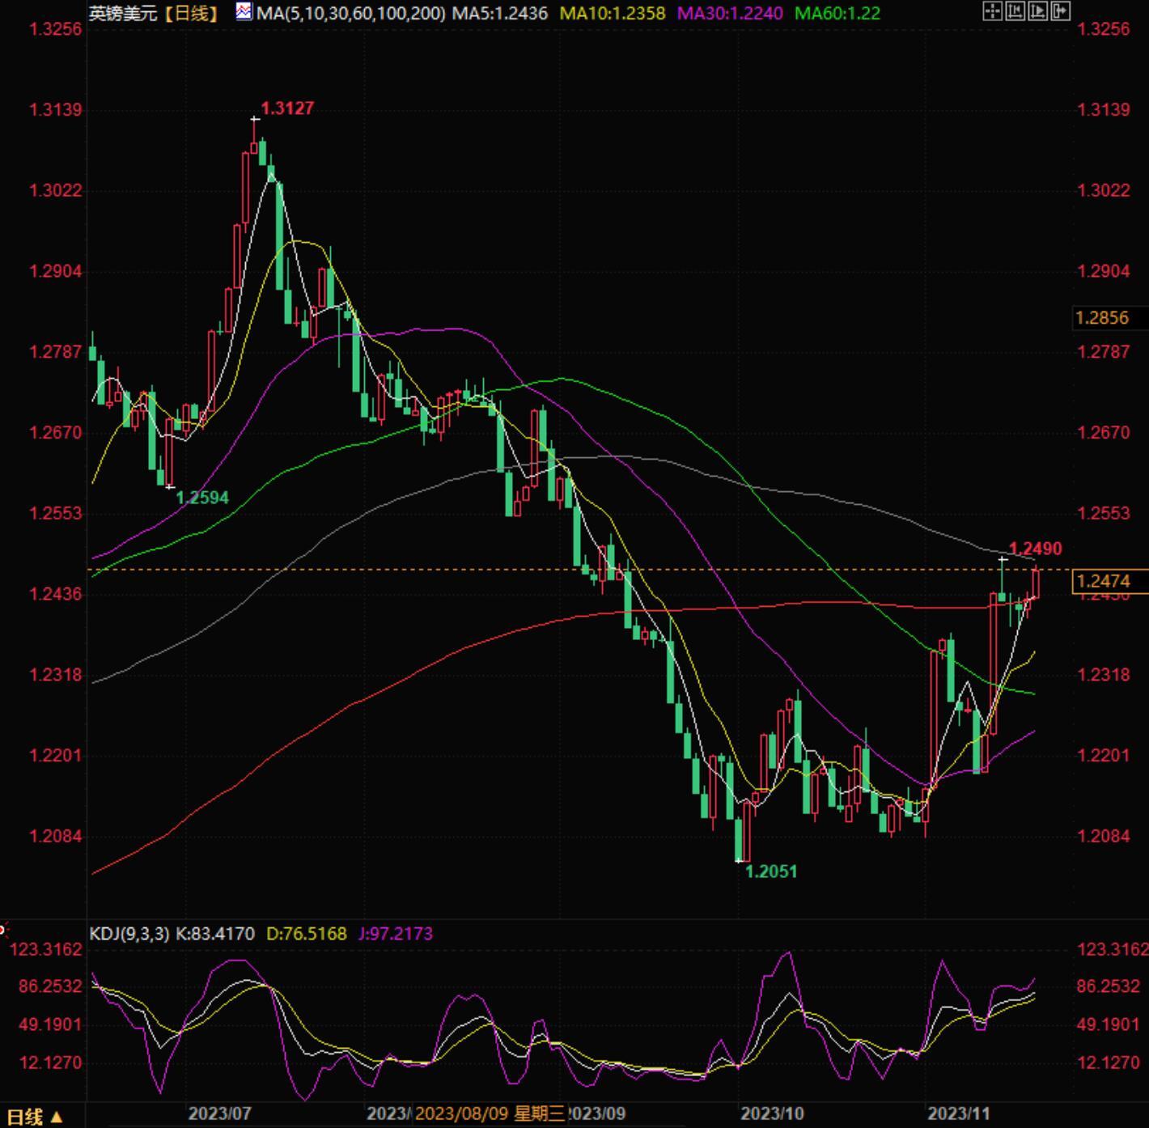Viewport: 1149px width, 1128px height.
Task: Click the 1.2490 recent high label
Action: 1036,549
